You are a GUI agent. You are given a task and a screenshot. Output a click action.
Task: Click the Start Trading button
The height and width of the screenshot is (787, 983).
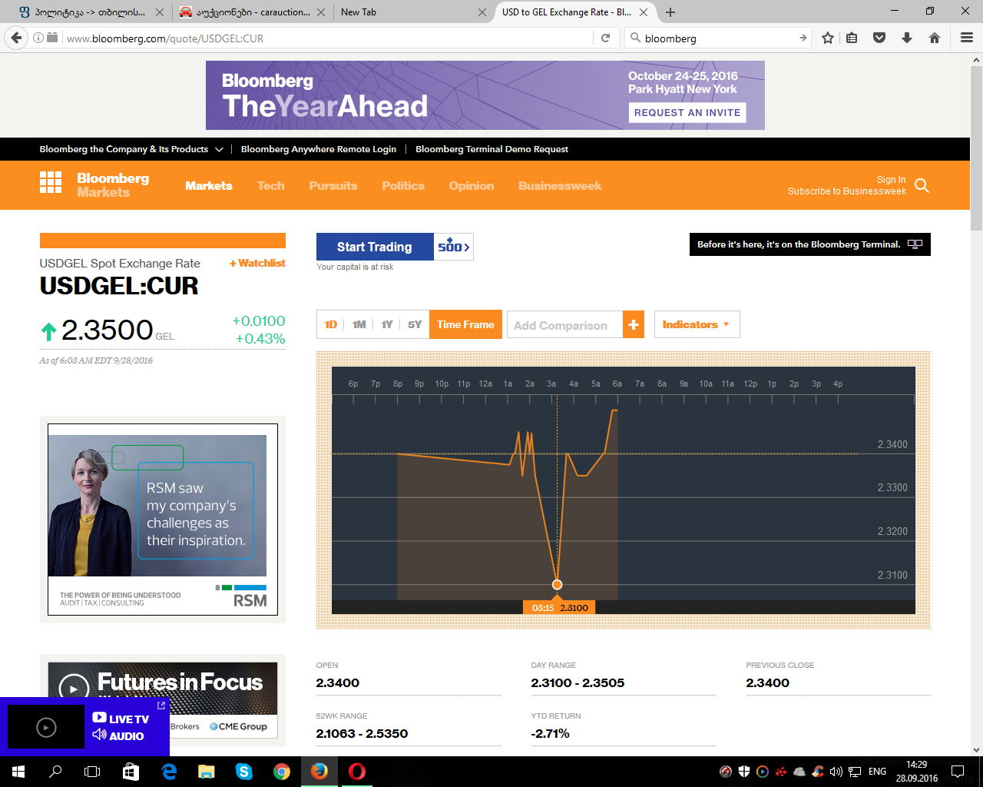point(375,247)
